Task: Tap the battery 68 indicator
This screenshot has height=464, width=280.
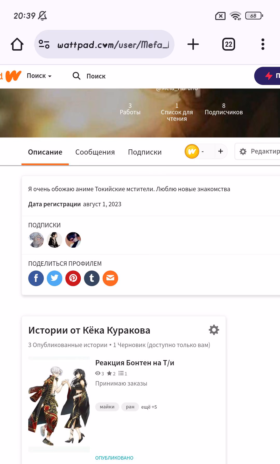Action: click(x=254, y=16)
